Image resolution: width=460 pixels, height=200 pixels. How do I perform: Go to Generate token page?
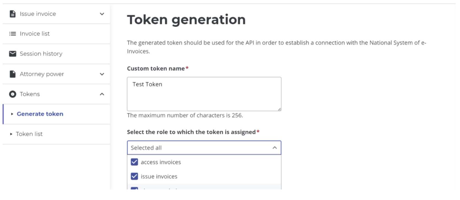(40, 114)
